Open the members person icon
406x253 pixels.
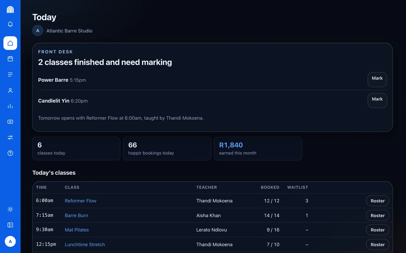(x=10, y=90)
